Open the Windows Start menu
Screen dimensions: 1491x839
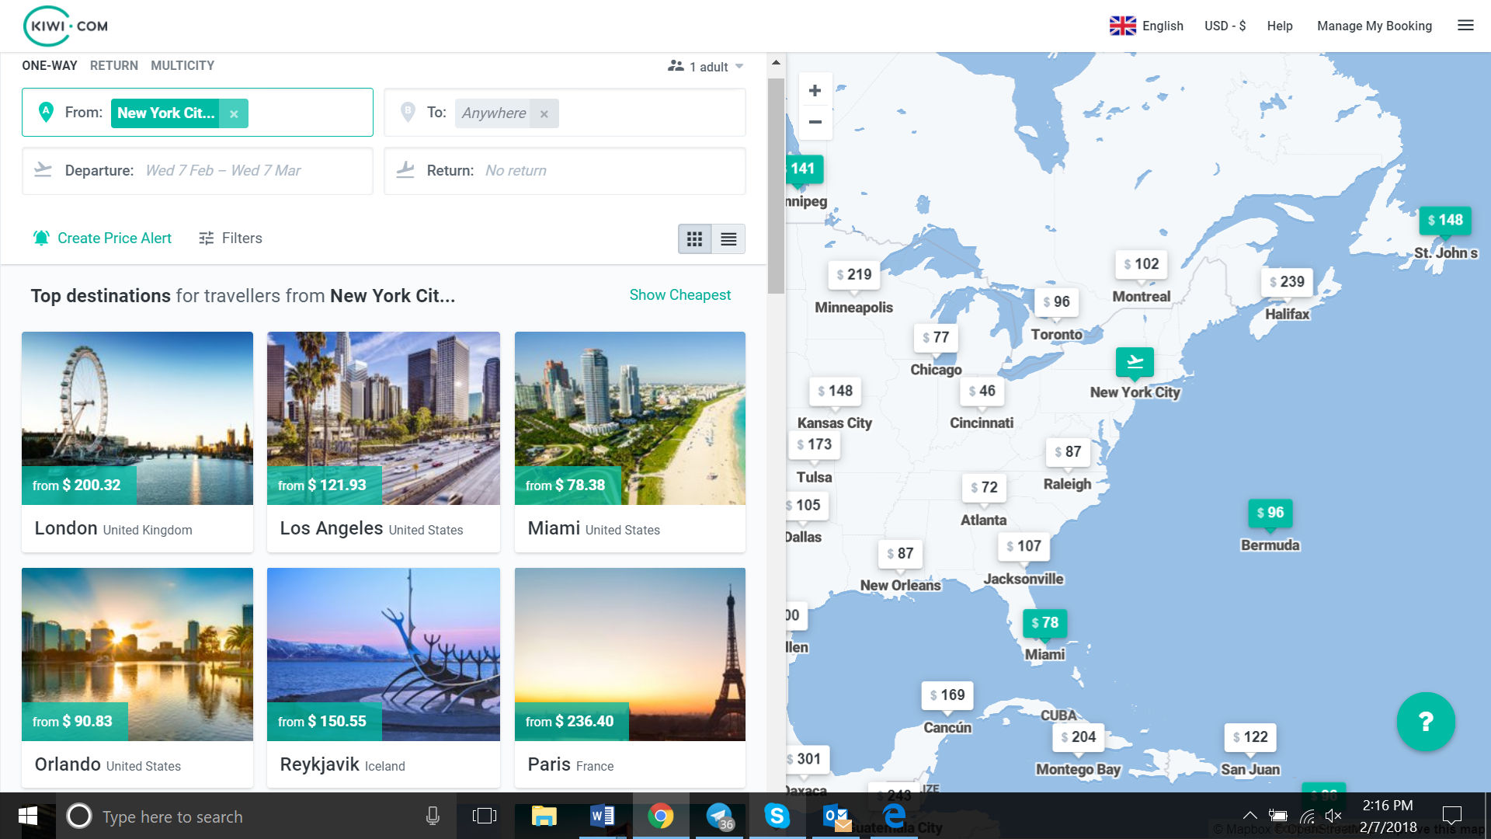[x=27, y=816]
